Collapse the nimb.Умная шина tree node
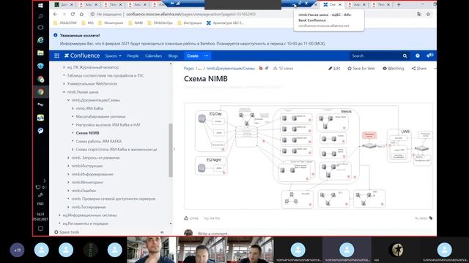Viewport: 469px width, 263px height. pyautogui.click(x=64, y=92)
